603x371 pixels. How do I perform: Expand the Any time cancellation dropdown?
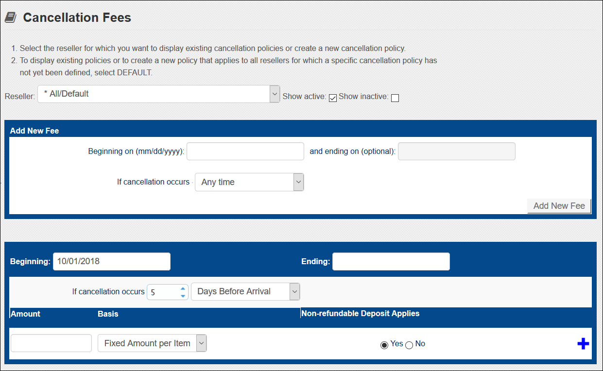pos(249,182)
